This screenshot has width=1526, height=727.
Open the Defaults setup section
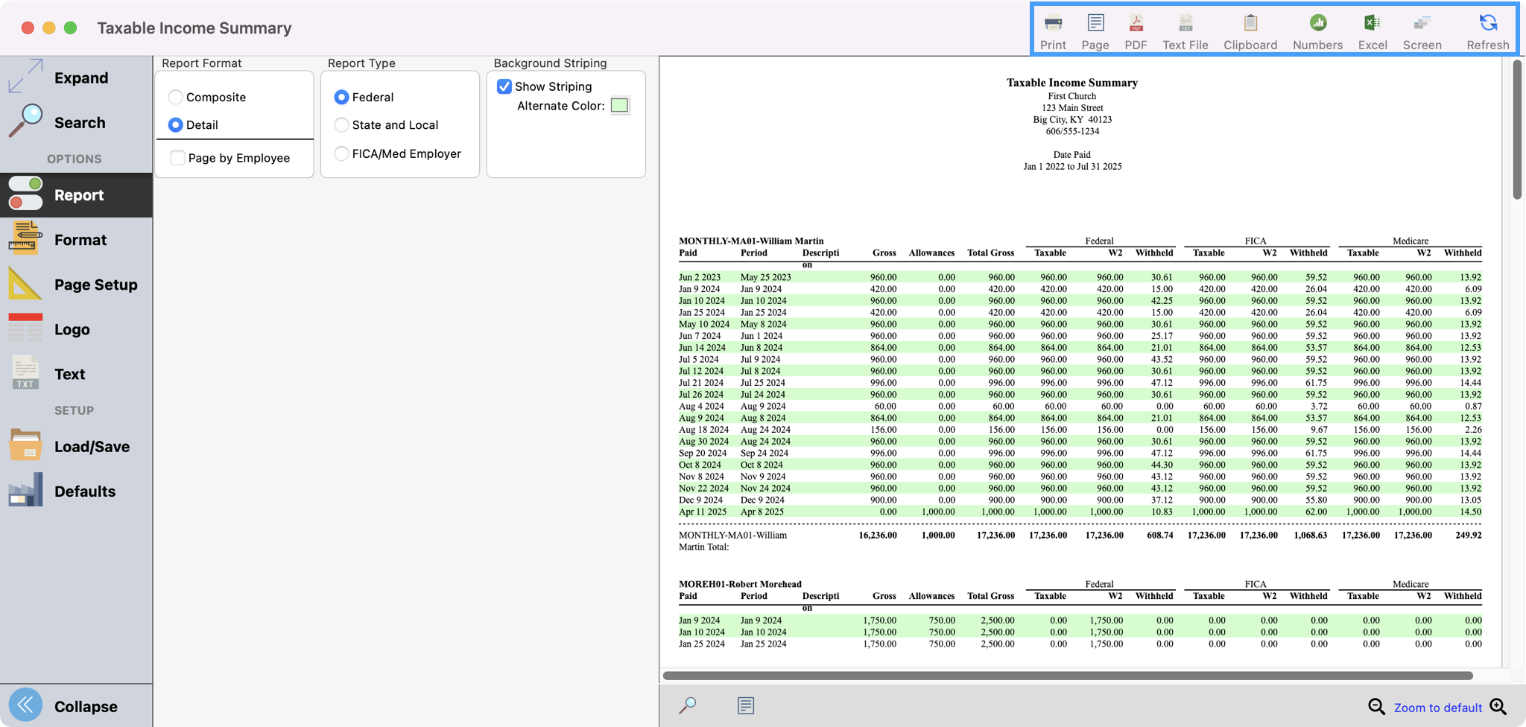coord(84,491)
